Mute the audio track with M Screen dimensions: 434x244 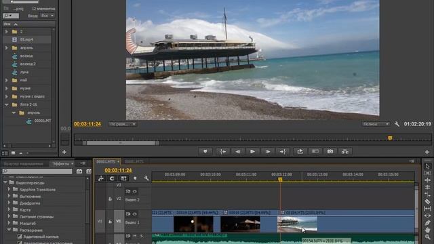(x=135, y=236)
